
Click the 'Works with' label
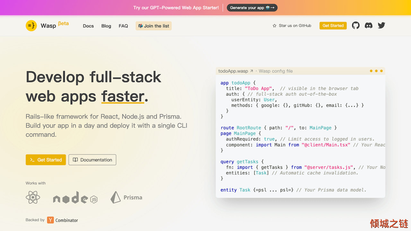coord(36,183)
